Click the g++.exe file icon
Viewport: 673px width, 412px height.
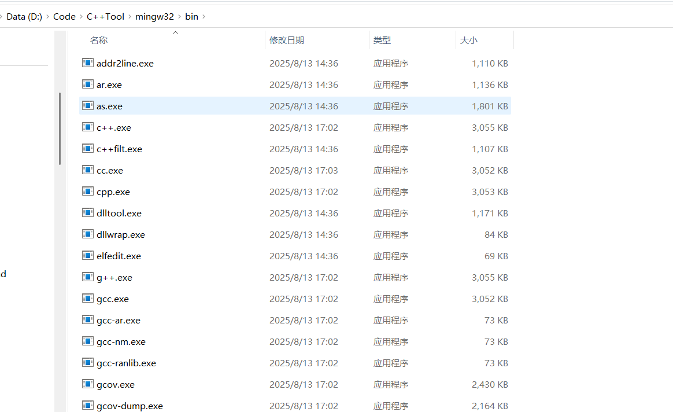pos(87,277)
